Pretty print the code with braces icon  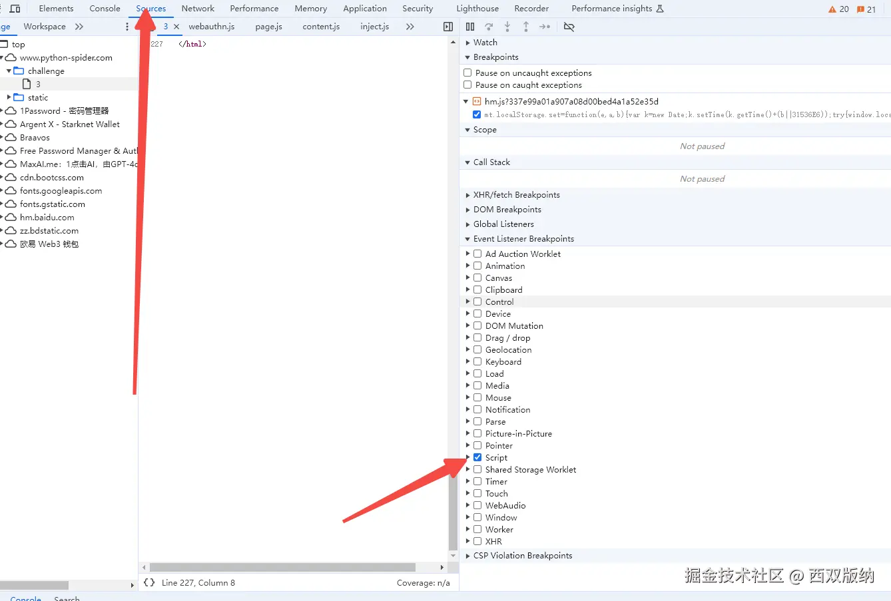[149, 582]
